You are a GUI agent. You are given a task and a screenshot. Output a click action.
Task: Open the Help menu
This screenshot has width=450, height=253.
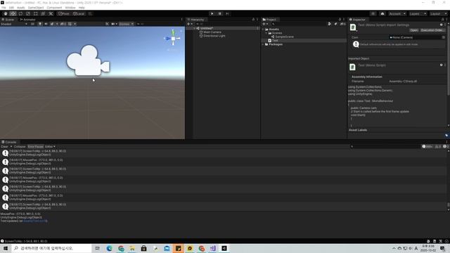(82, 8)
